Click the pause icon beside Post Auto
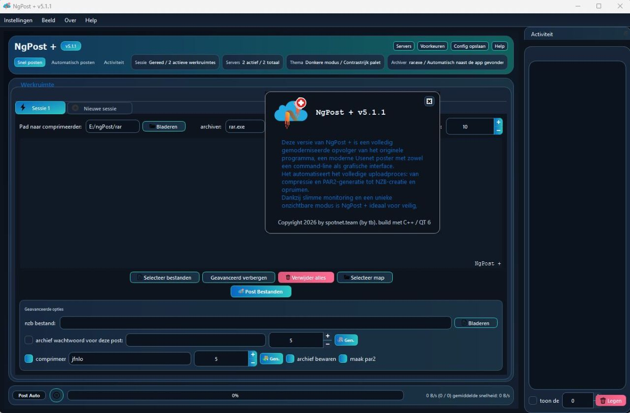The height and width of the screenshot is (413, 630). (x=57, y=395)
